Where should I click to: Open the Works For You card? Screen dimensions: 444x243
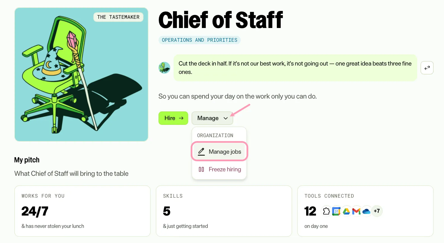(x=82, y=211)
